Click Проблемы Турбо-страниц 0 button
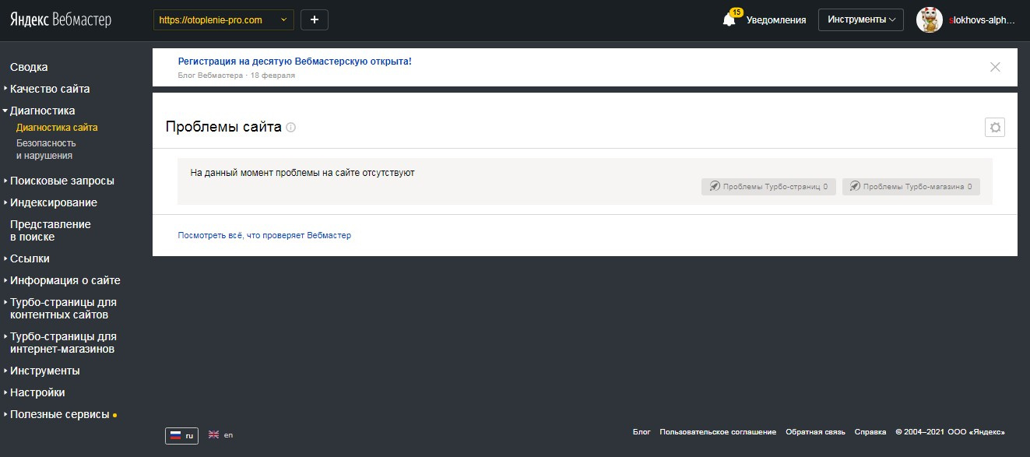Screen dimensions: 1030x457 [768, 187]
